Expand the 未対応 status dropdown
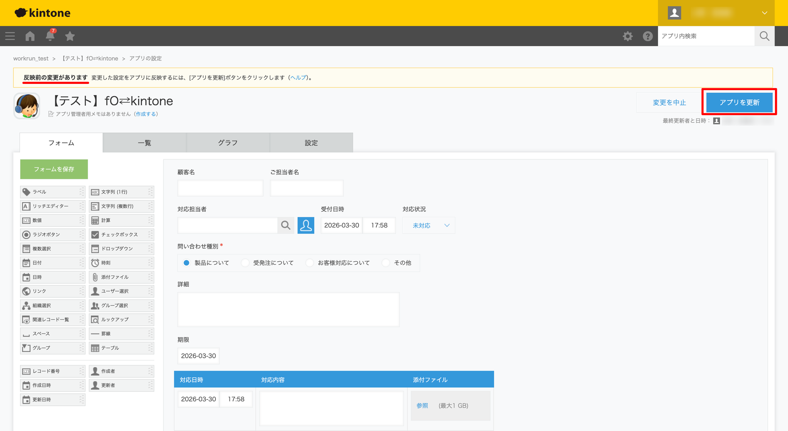Viewport: 788px width, 431px height. [429, 226]
